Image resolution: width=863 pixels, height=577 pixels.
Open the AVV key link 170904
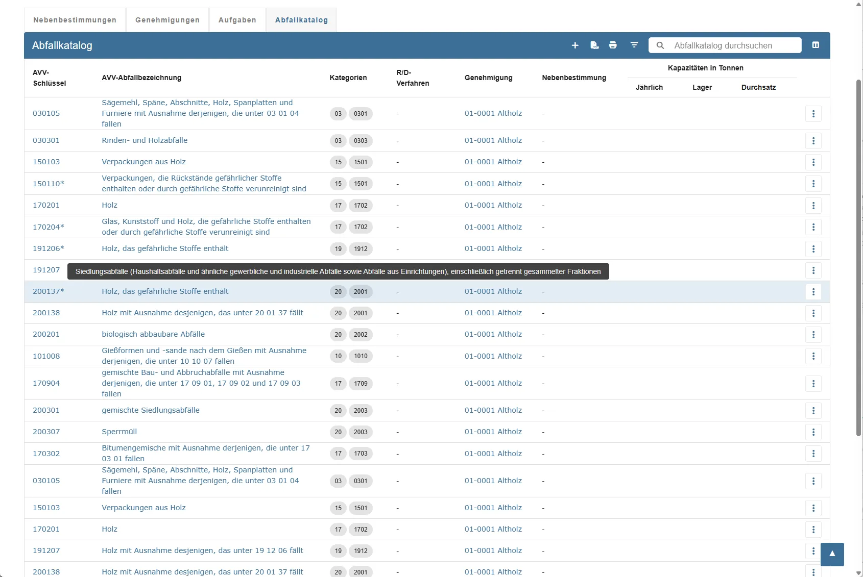point(46,383)
